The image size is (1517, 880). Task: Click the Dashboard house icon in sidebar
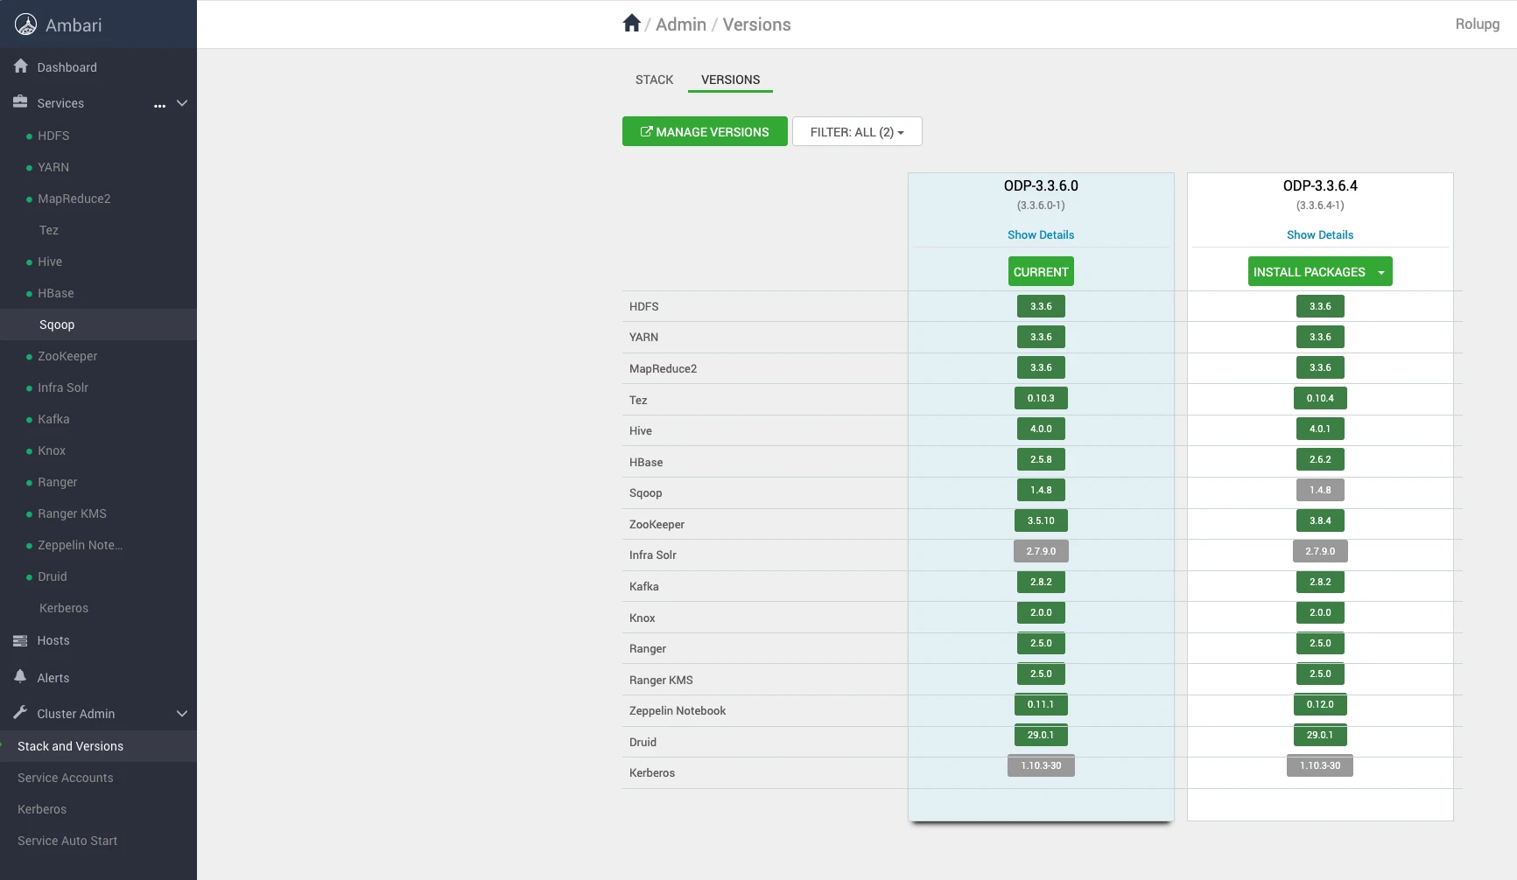click(x=21, y=66)
